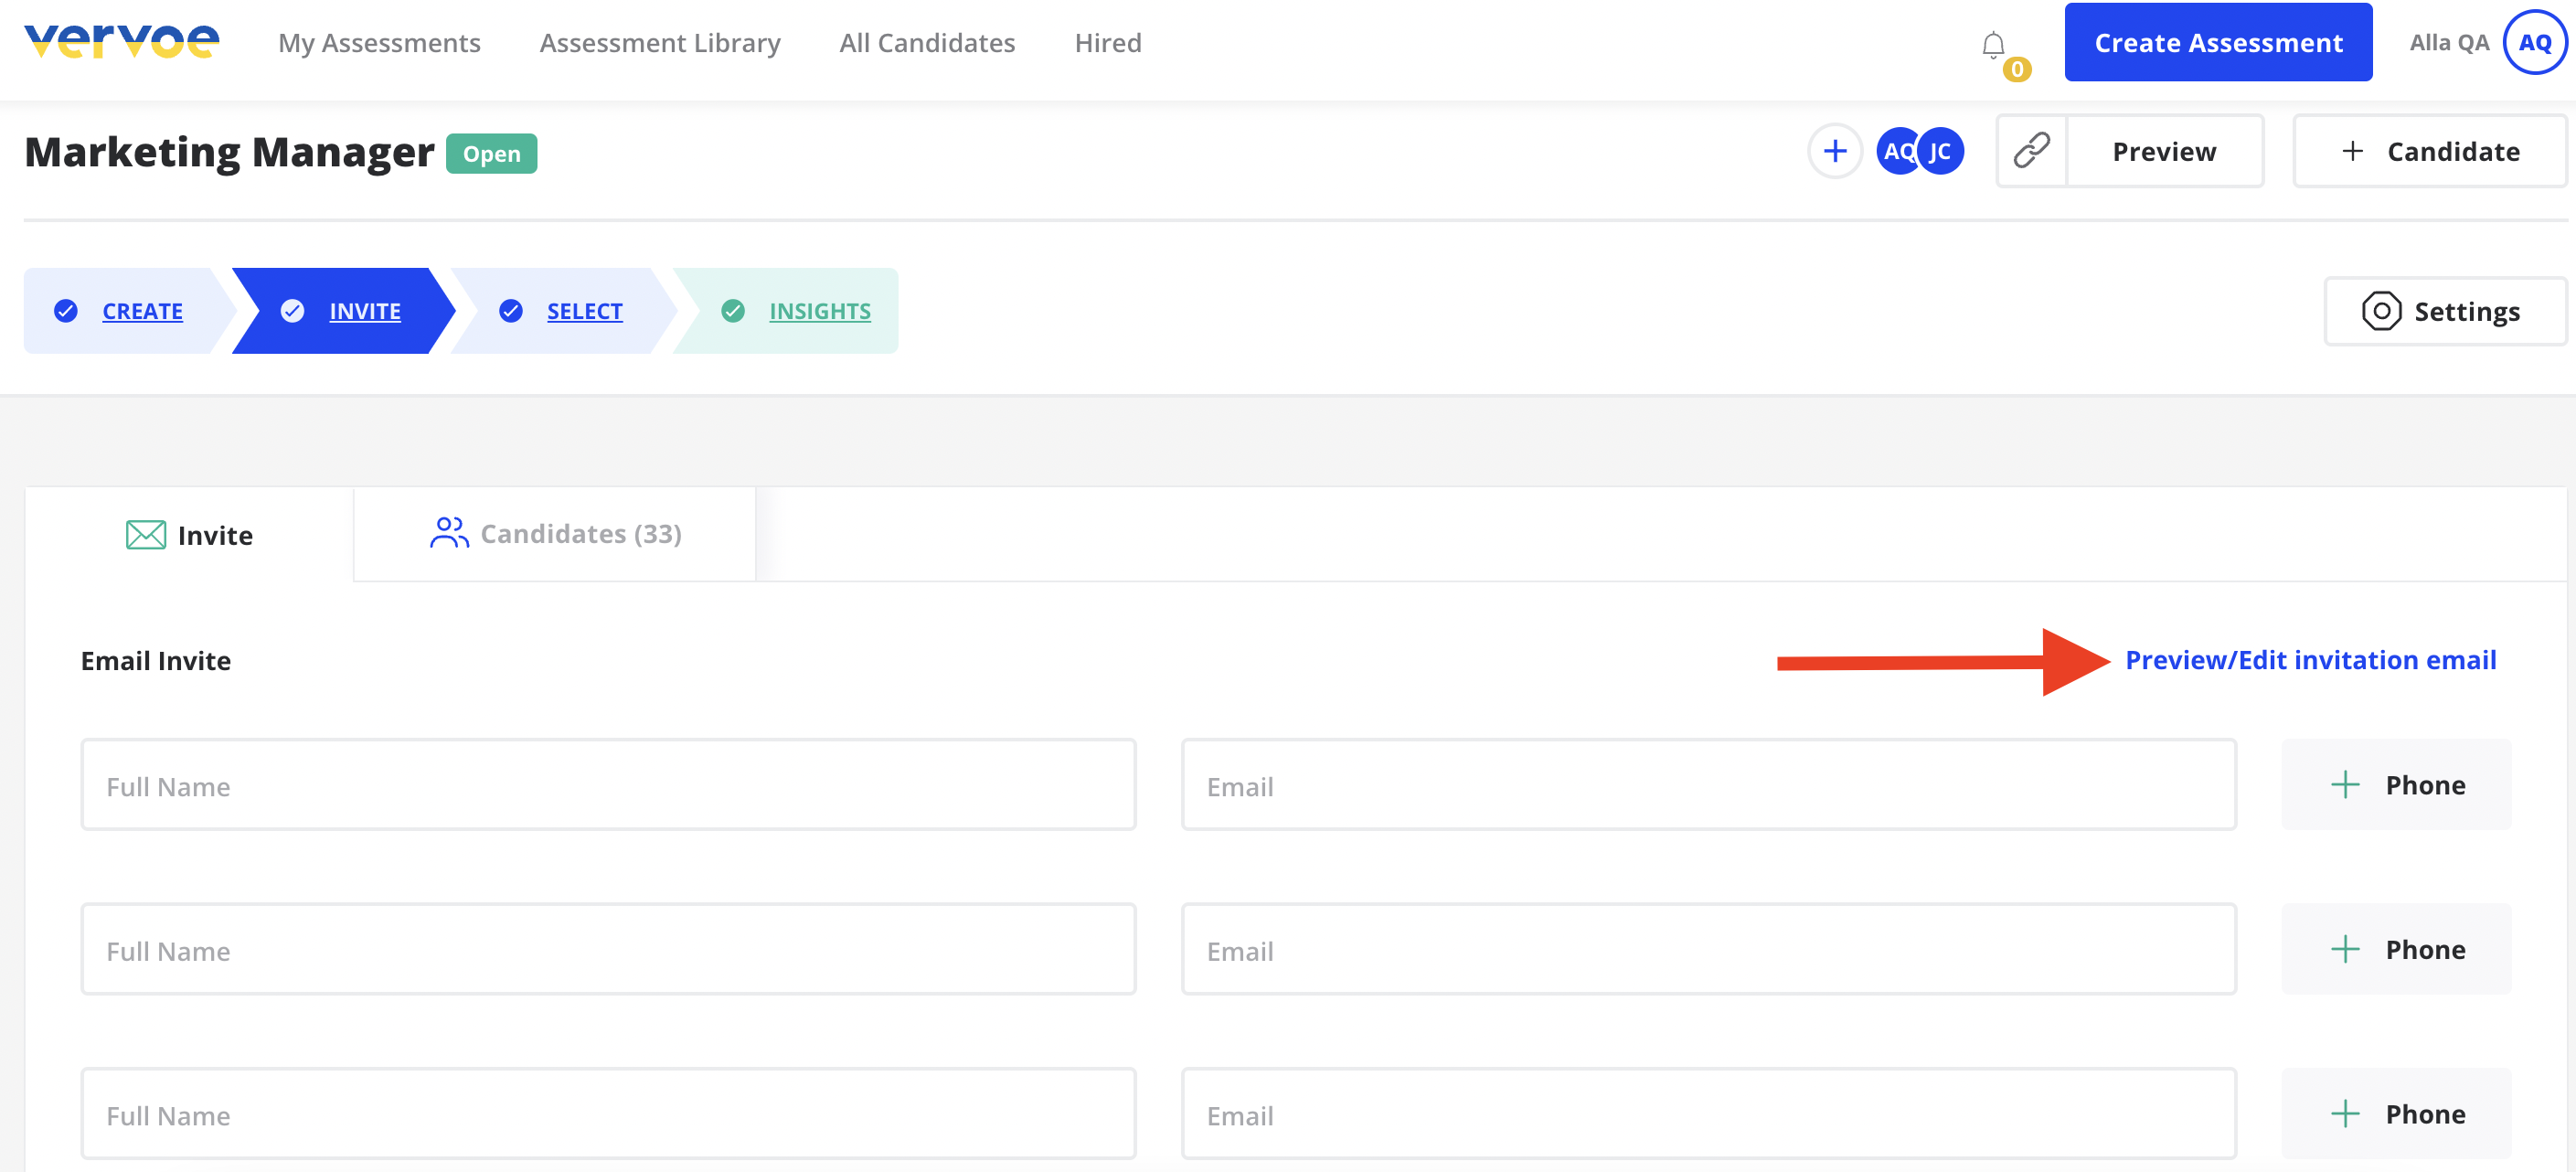This screenshot has height=1172, width=2576.
Task: Open assessment Settings
Action: [2444, 311]
